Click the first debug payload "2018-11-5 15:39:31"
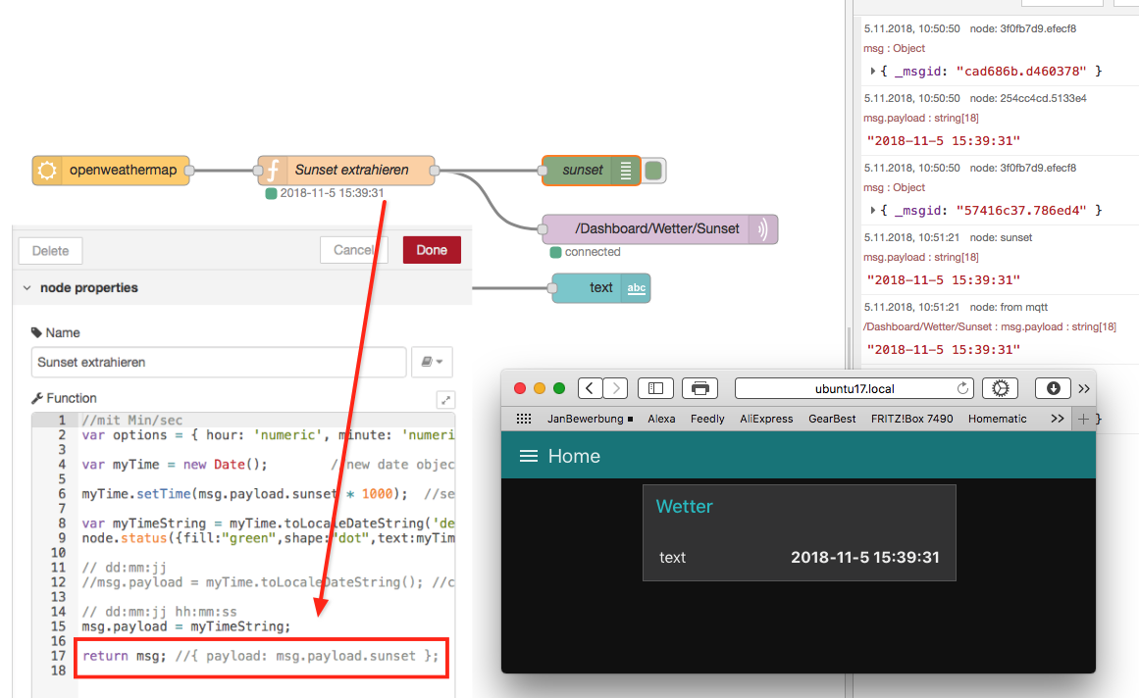Screen dimensions: 1139x698 [944, 141]
